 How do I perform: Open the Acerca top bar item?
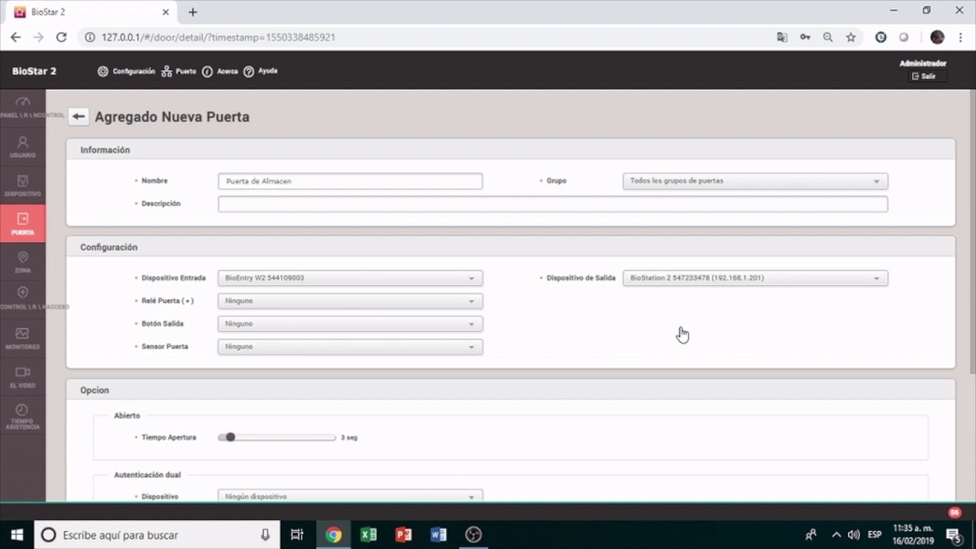pos(220,71)
